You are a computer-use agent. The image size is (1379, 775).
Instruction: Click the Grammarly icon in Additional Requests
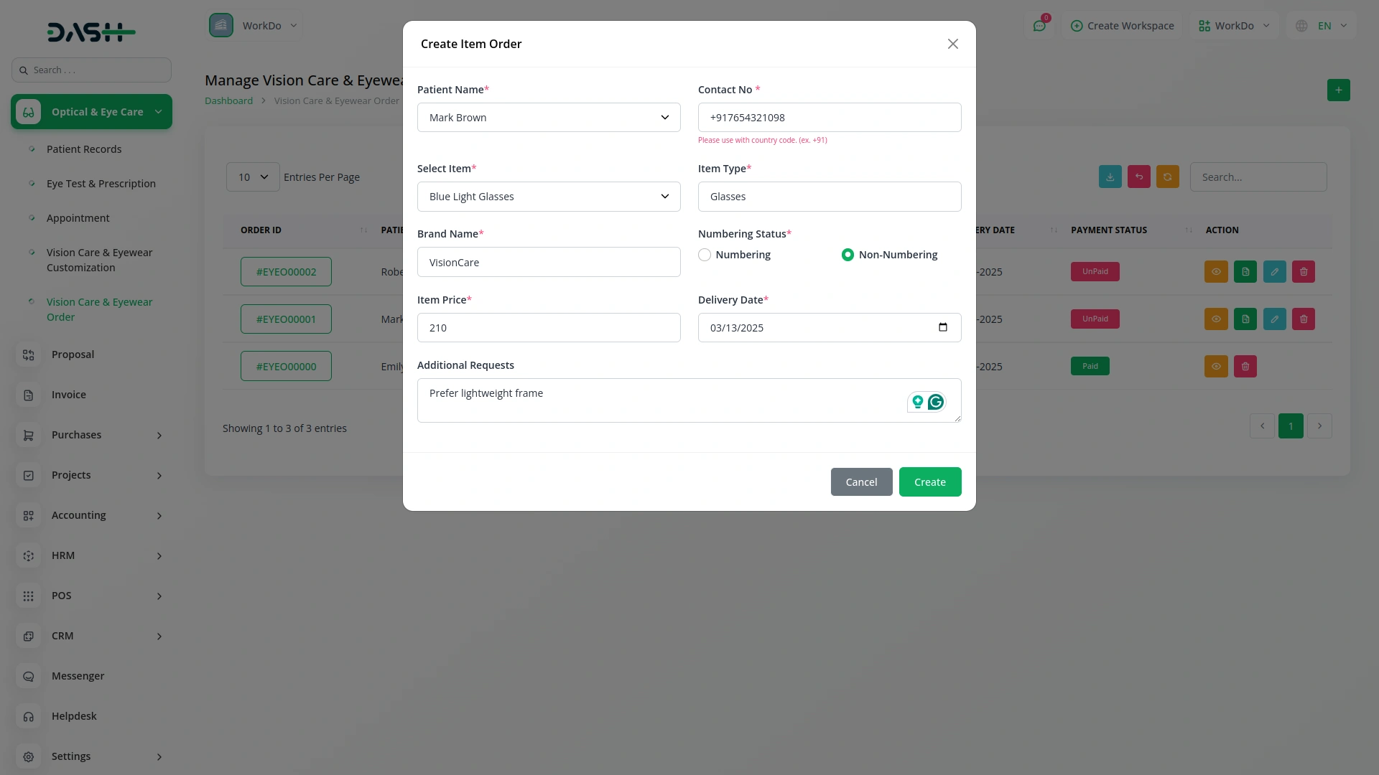pos(935,402)
